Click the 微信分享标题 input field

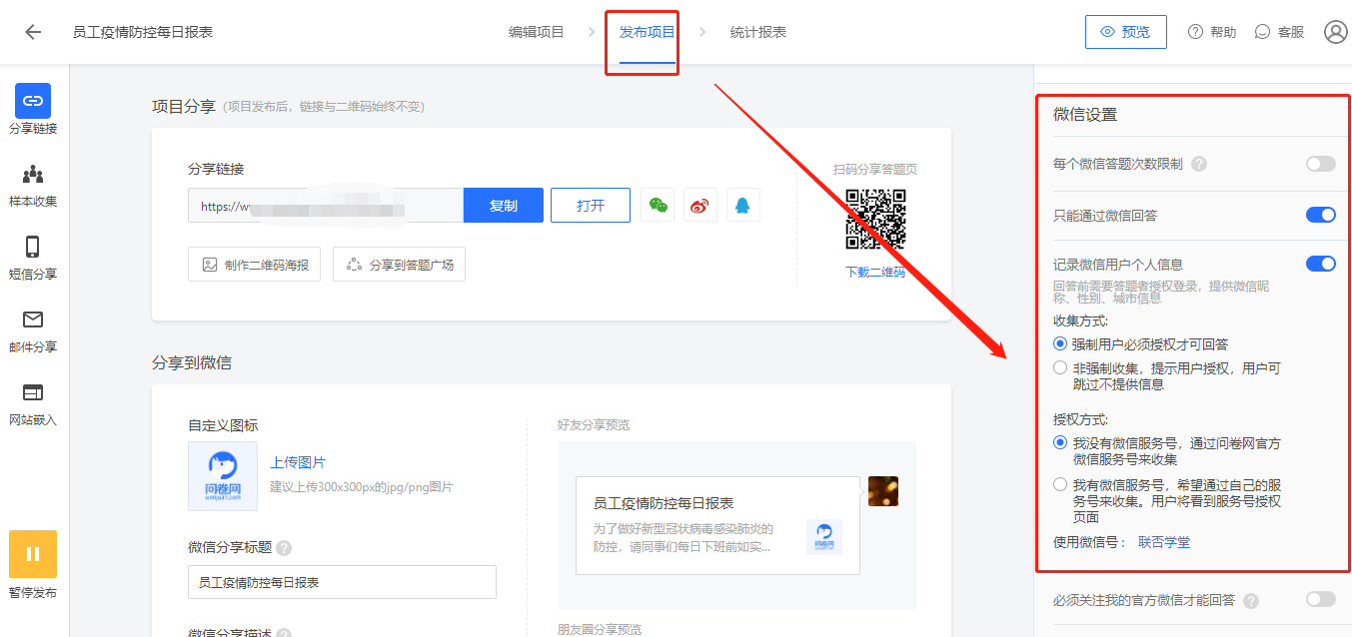[x=342, y=582]
